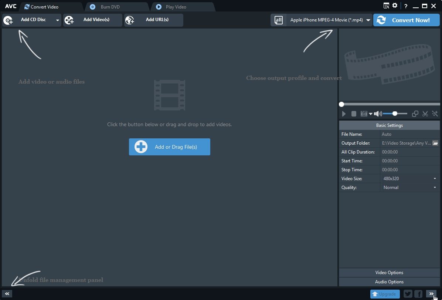Screen dimensions: 442x300
Task: Open the Video Size dropdown
Action: [409, 179]
